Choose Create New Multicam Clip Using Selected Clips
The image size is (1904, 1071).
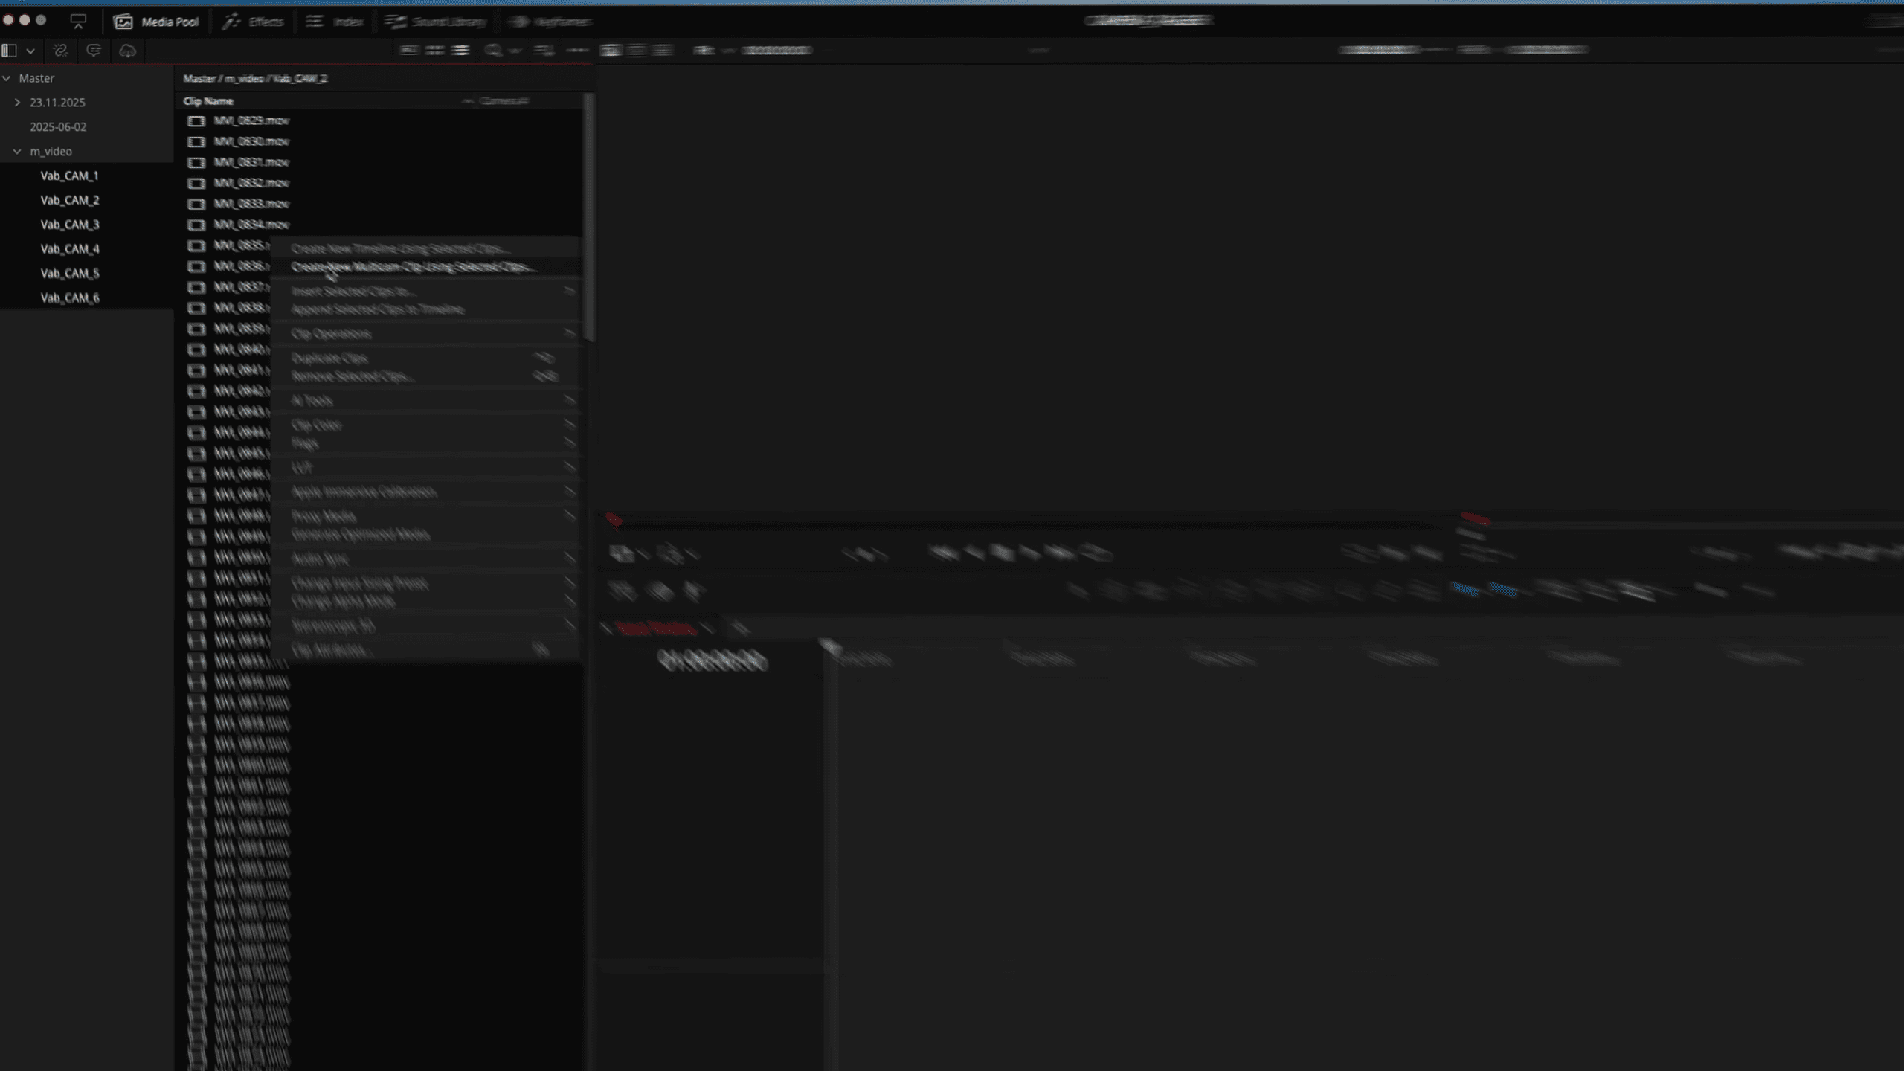click(x=413, y=267)
